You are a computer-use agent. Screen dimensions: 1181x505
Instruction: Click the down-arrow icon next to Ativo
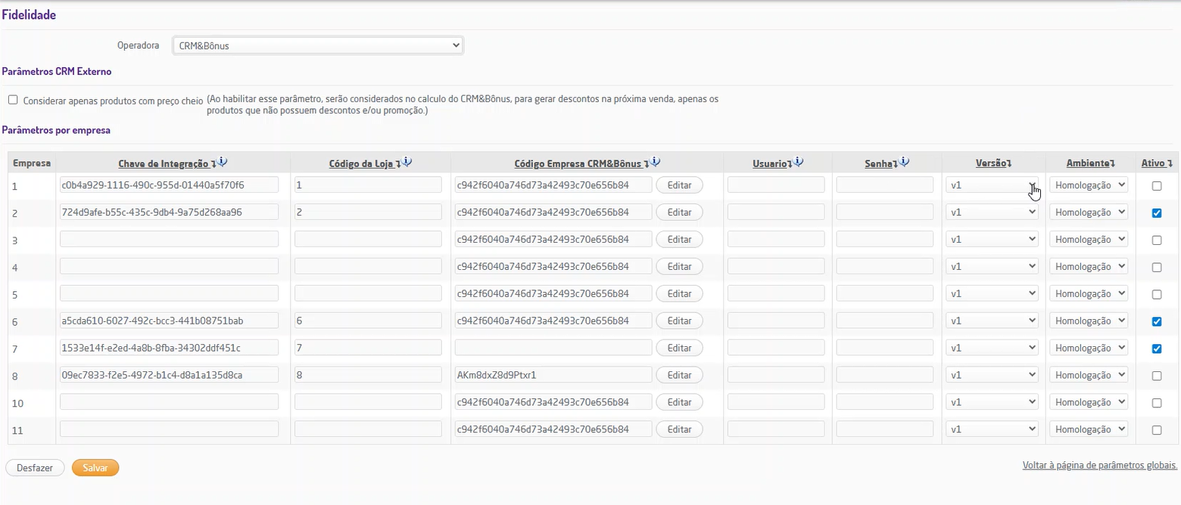(1170, 164)
